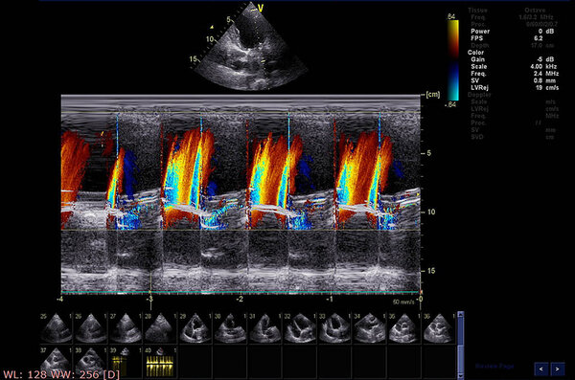Open clip thumbnail number 32
575x380 pixels.
[300, 328]
